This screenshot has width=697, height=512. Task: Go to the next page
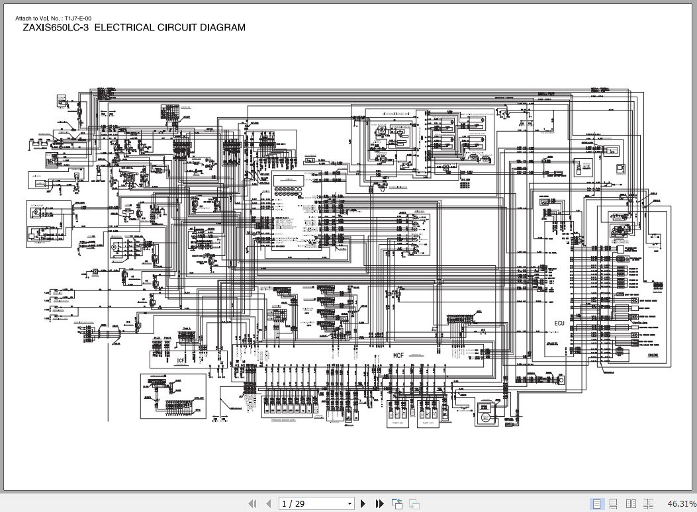coord(363,503)
